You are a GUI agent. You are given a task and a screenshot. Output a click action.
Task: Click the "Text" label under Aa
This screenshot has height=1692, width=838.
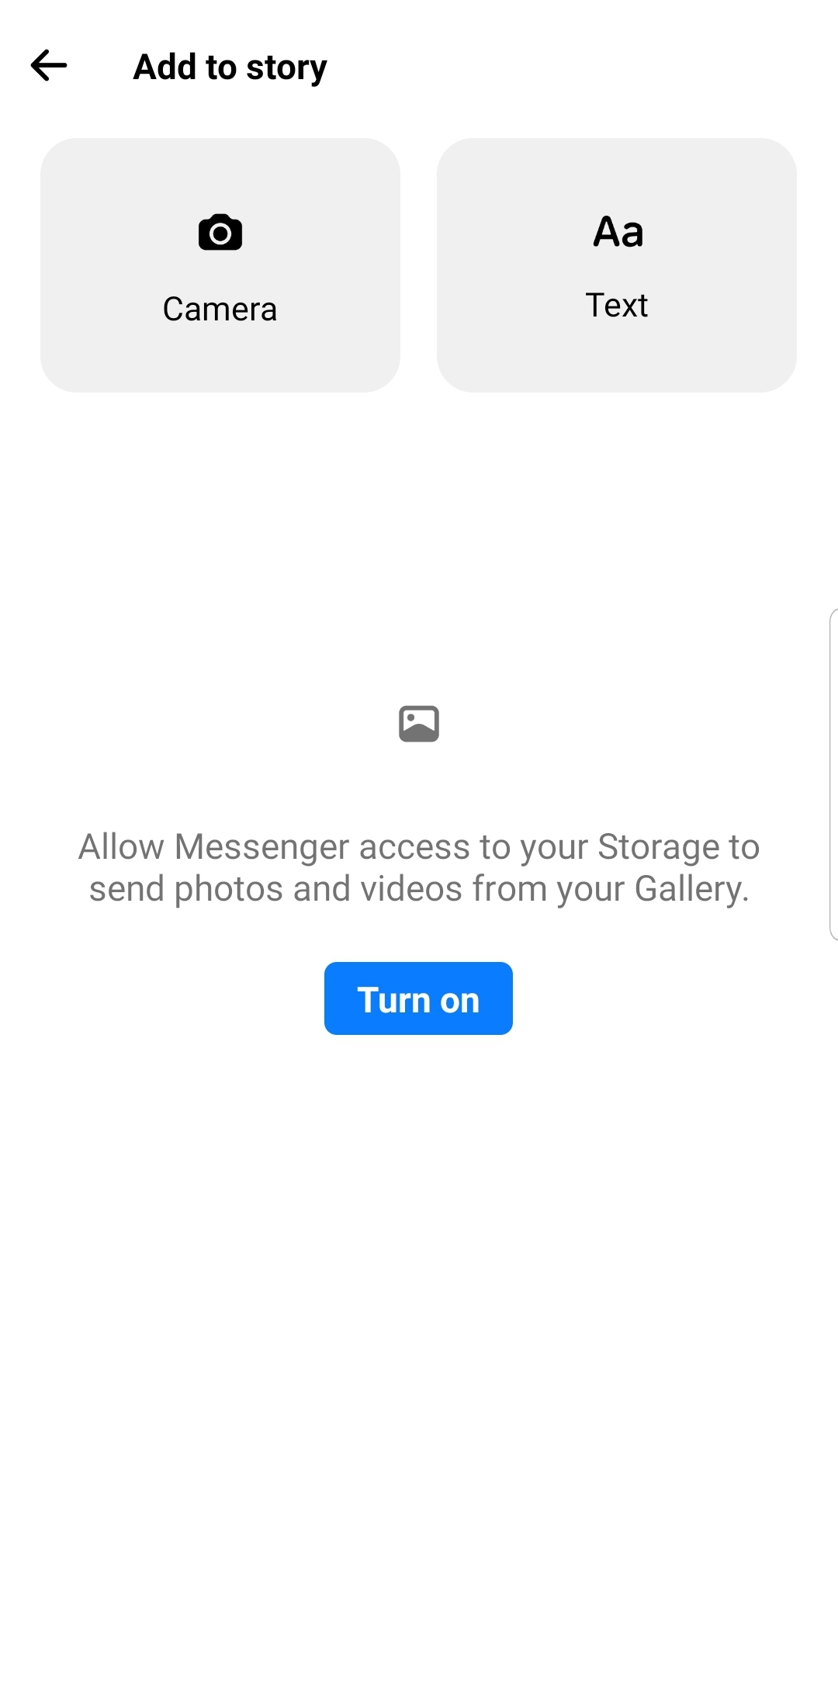coord(617,305)
